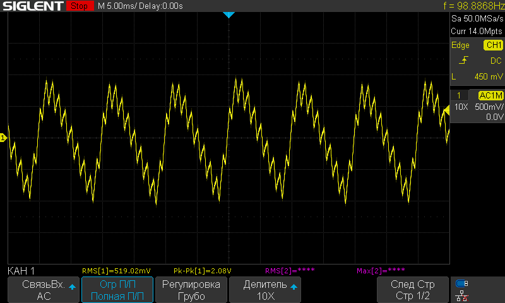Open the Делитель 10X probe dropdown
Screen dimensions: 505x303
click(x=265, y=290)
